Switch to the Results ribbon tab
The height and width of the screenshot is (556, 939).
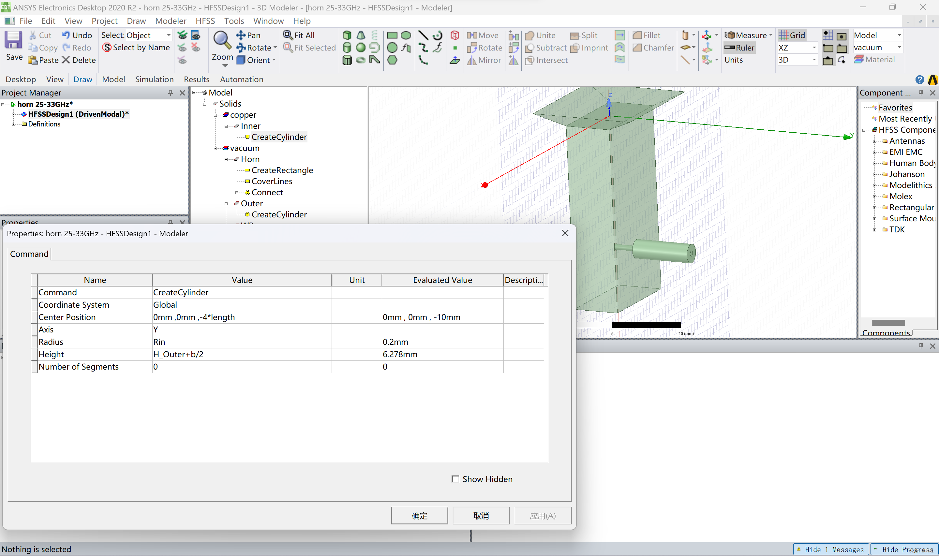click(x=196, y=80)
